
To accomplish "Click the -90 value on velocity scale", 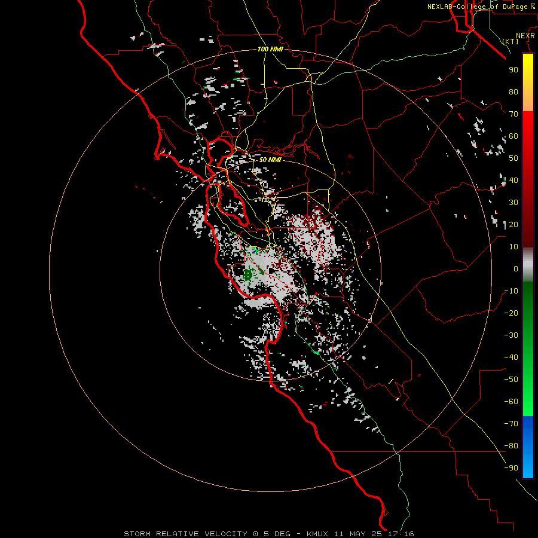I will coord(511,467).
